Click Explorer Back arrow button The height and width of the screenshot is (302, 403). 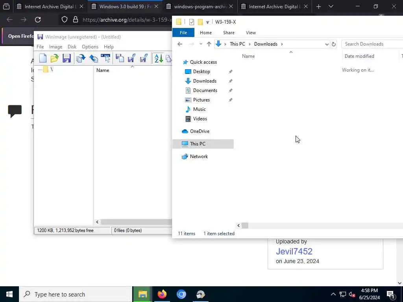pyautogui.click(x=180, y=44)
